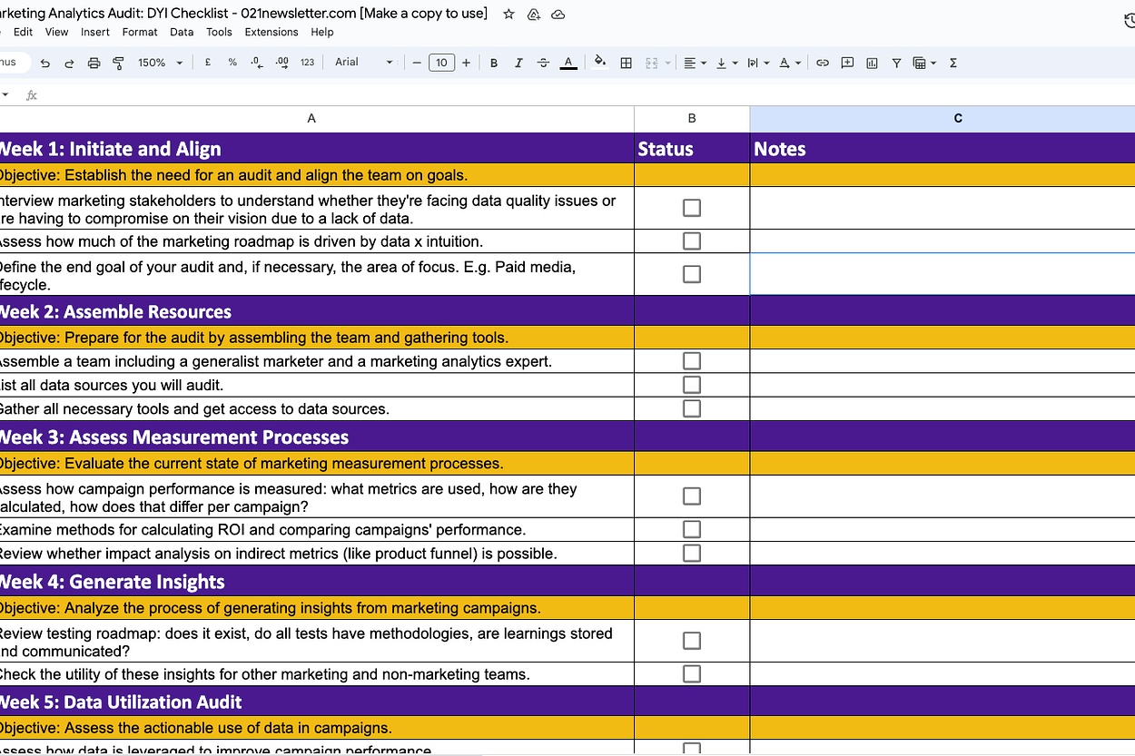Open the Arial font dropdown
The height and width of the screenshot is (756, 1135).
click(x=363, y=63)
